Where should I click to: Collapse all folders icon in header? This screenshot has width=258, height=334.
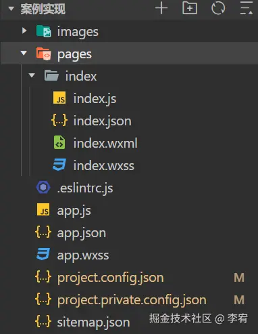(x=247, y=8)
